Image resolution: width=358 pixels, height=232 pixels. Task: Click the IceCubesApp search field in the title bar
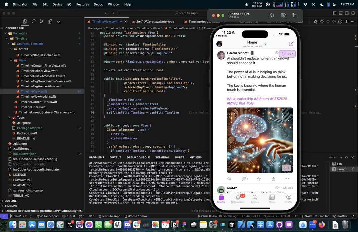tap(186, 13)
